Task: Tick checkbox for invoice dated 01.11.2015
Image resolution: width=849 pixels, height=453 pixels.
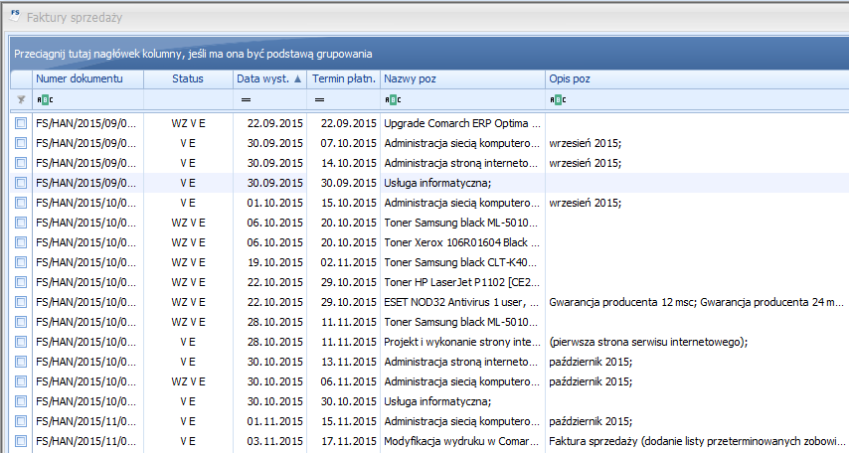Action: tap(21, 421)
